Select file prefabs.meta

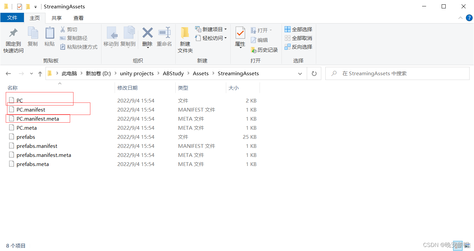33,164
